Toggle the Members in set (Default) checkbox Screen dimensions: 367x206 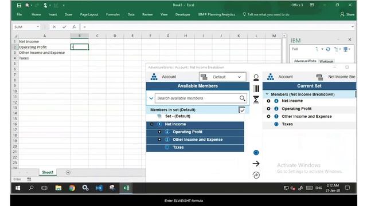[x=242, y=110]
